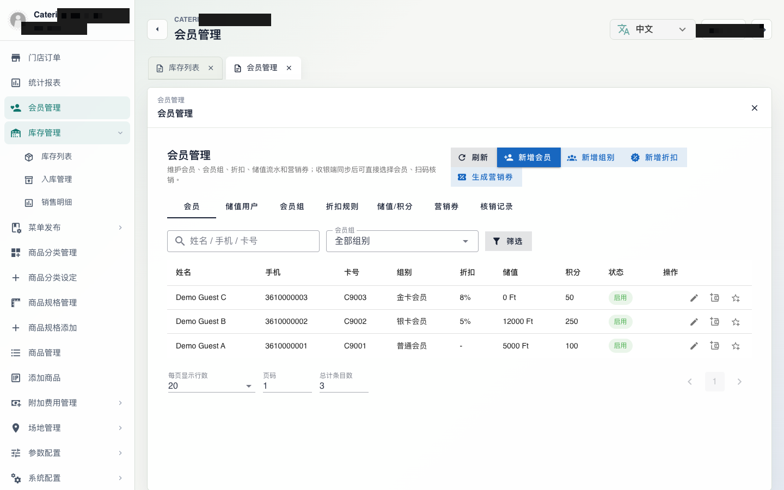The image size is (784, 490).
Task: Go to the previous page arrow
Action: pos(690,382)
